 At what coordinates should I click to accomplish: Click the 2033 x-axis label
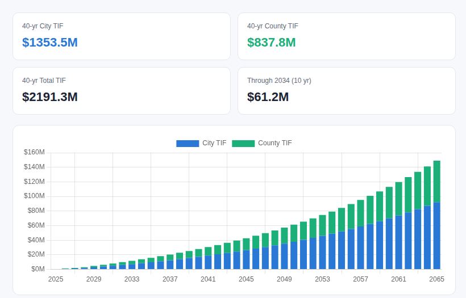point(132,279)
